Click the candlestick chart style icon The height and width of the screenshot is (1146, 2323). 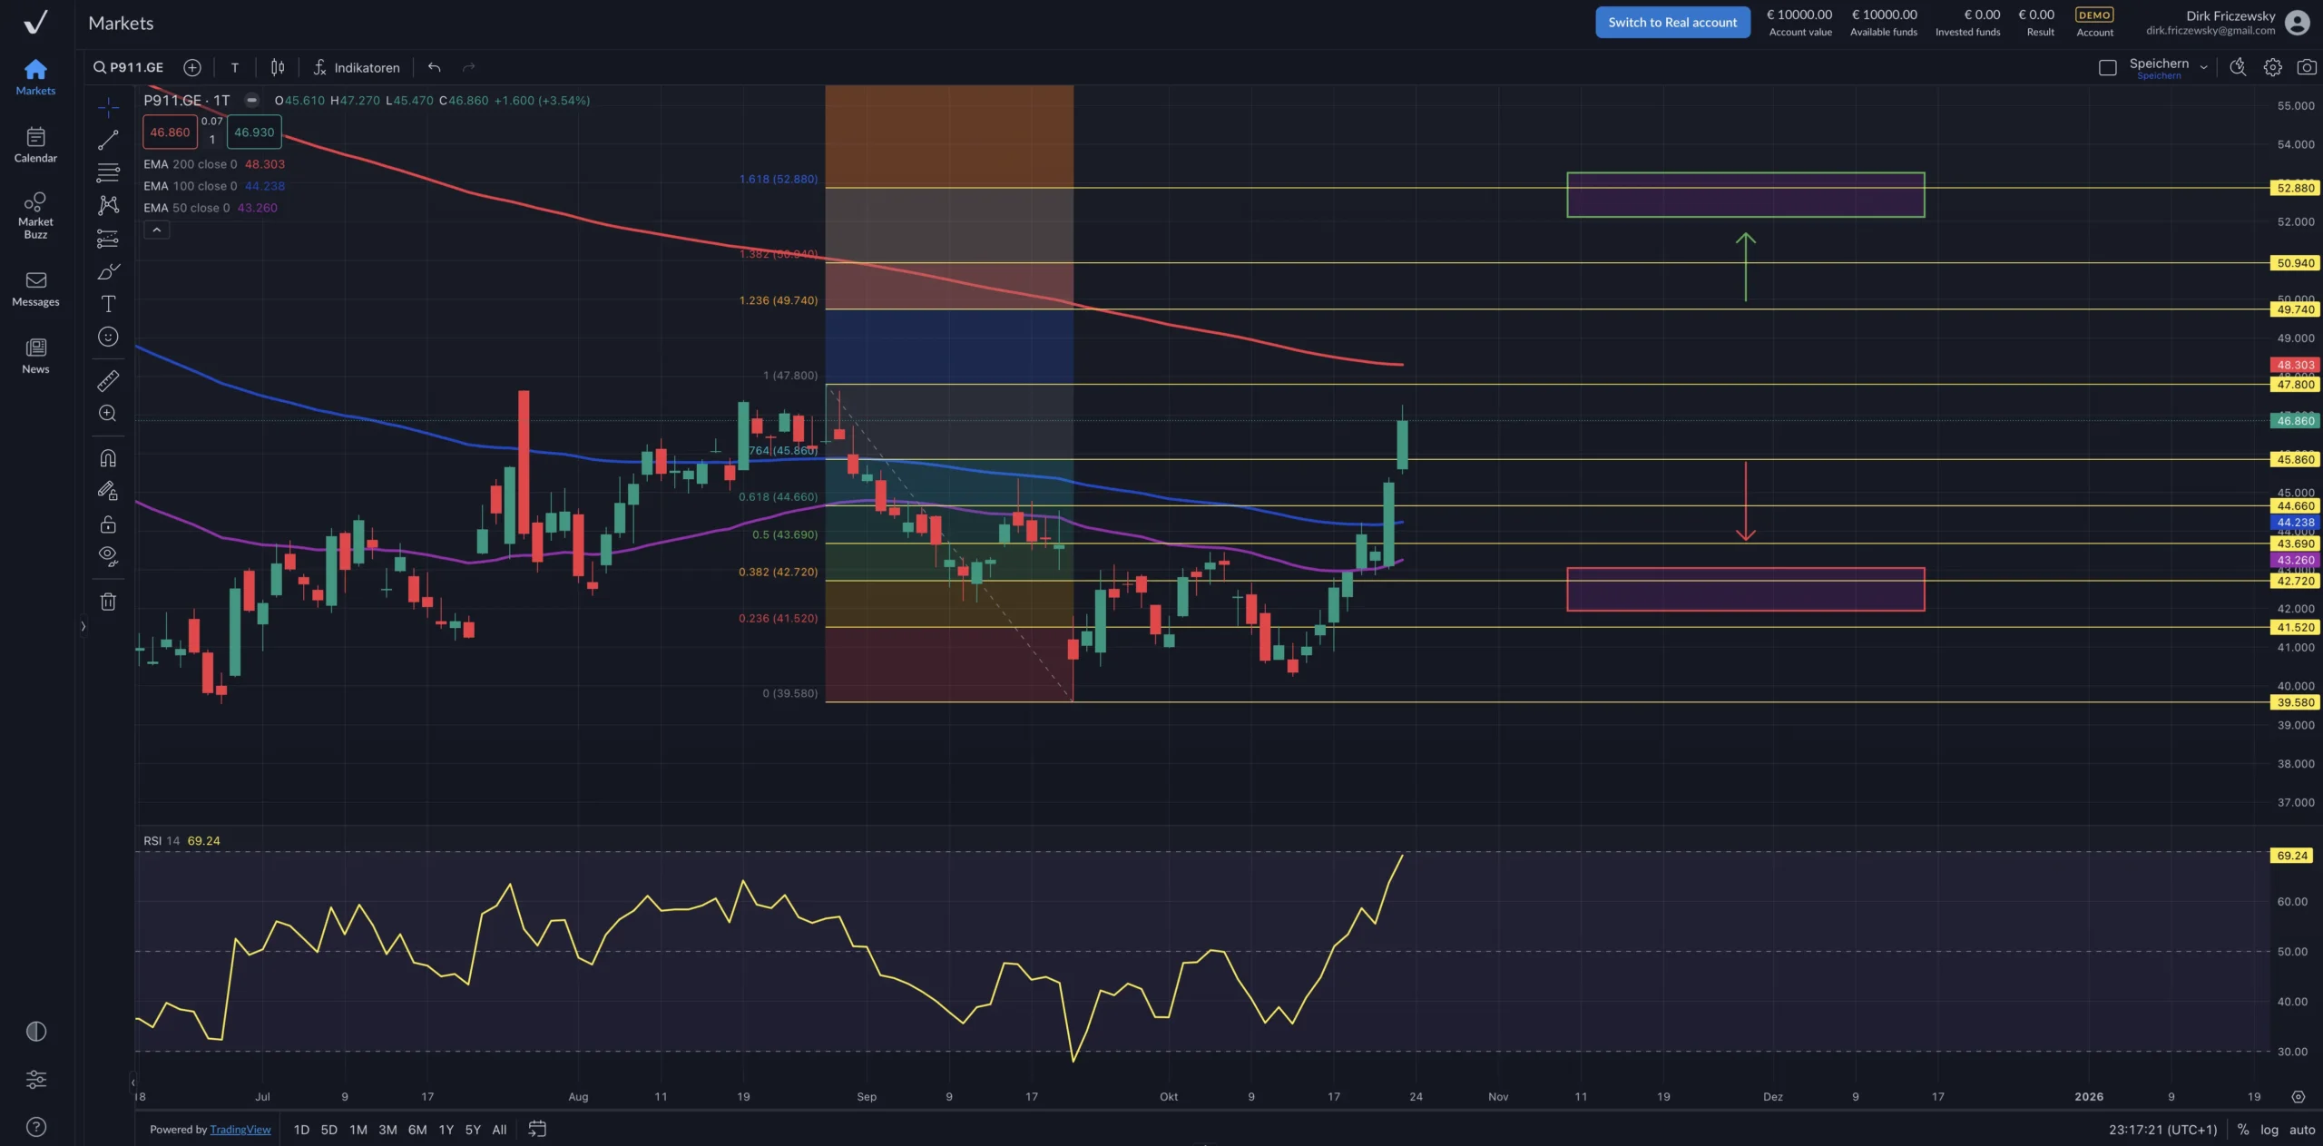(x=278, y=67)
